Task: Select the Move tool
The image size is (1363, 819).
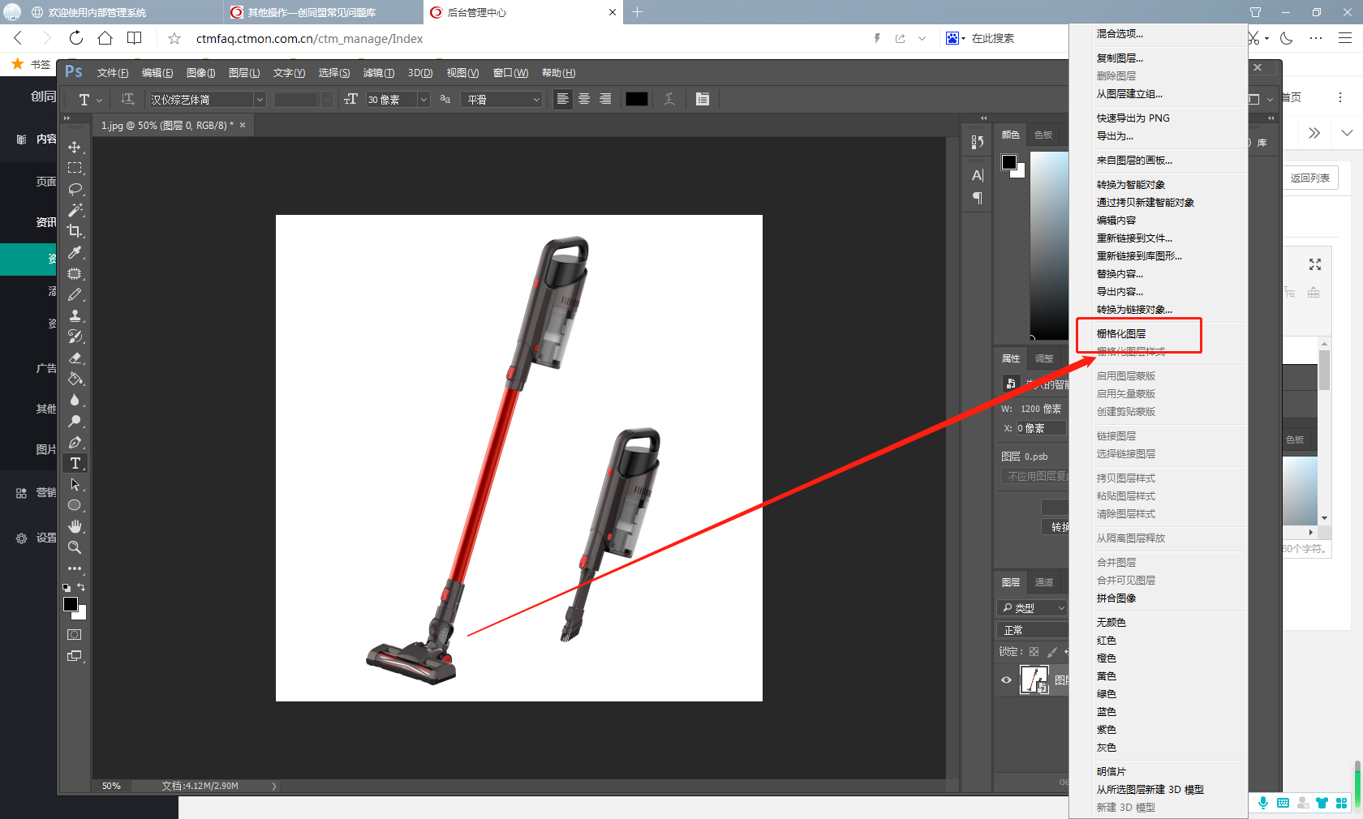Action: 75,147
